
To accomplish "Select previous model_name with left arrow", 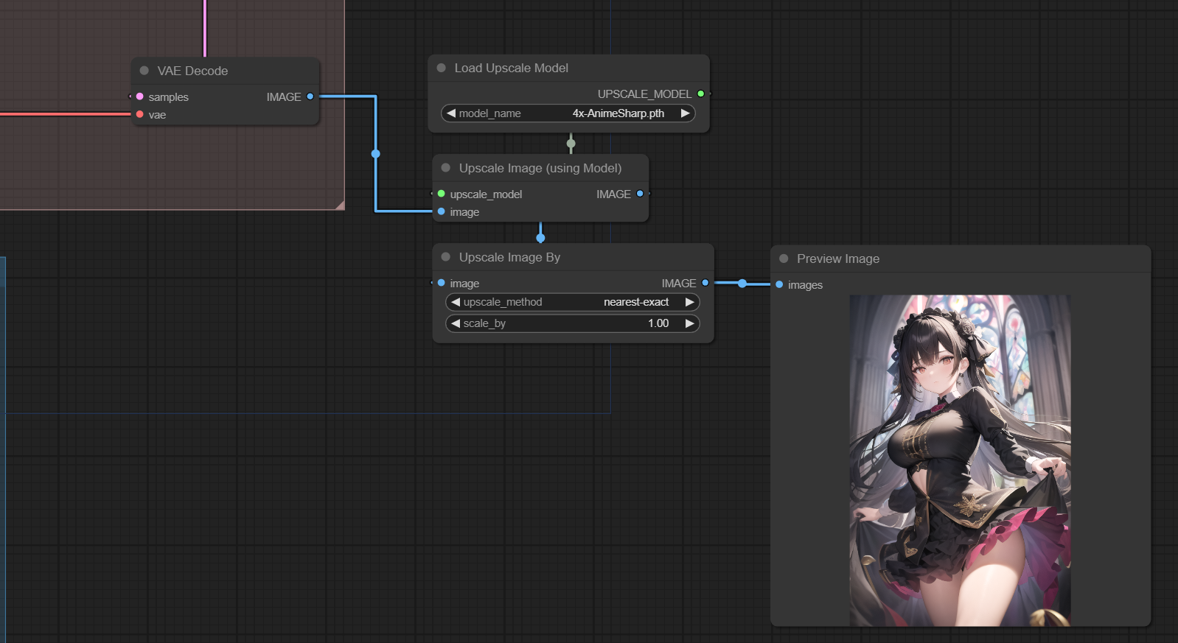I will (x=451, y=113).
